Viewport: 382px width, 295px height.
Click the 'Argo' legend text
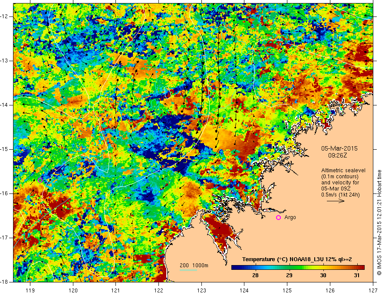tap(290, 217)
